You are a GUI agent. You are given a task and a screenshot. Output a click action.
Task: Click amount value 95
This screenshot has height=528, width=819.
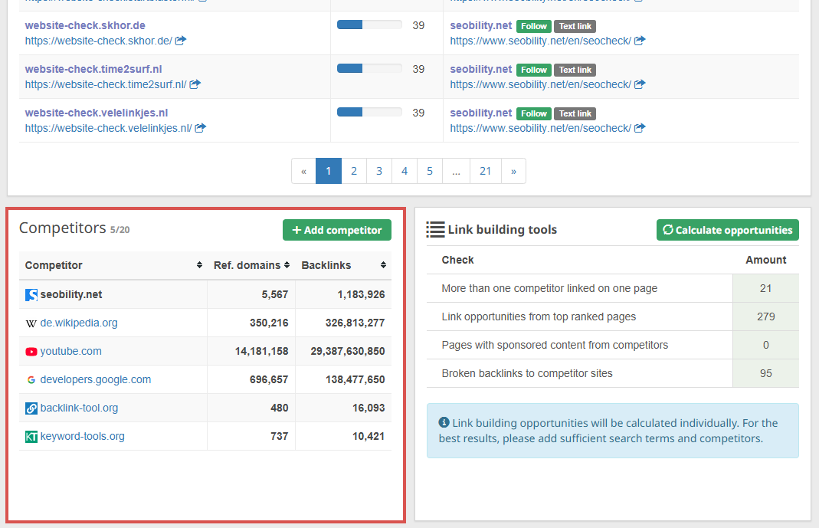tap(765, 373)
